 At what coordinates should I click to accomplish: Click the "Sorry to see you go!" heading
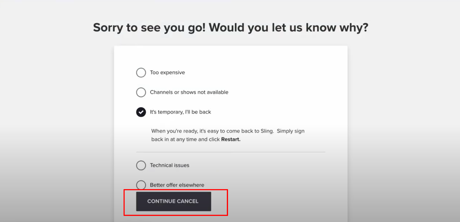point(149,28)
